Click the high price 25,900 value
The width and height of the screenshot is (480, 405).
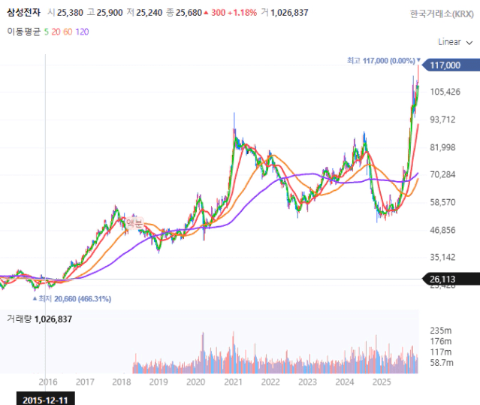pyautogui.click(x=110, y=13)
